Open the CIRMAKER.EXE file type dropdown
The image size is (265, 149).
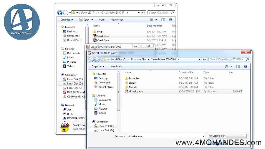tap(227, 136)
